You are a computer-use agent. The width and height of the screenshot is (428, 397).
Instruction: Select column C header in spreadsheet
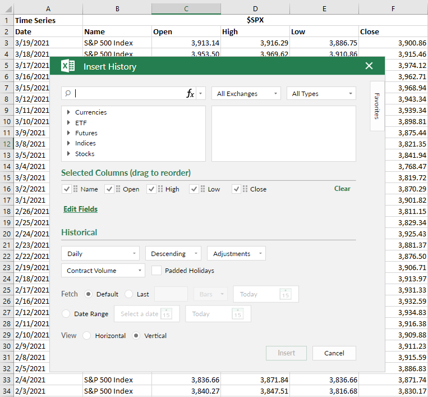point(186,9)
